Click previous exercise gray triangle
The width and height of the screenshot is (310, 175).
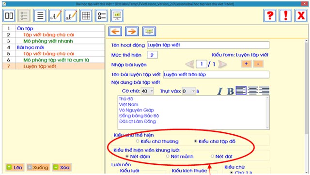pos(189,64)
